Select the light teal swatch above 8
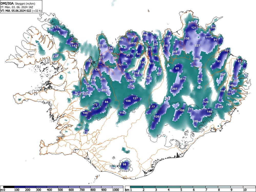Image resolution: width=256 pixels, height=192 pixels. pos(224,187)
